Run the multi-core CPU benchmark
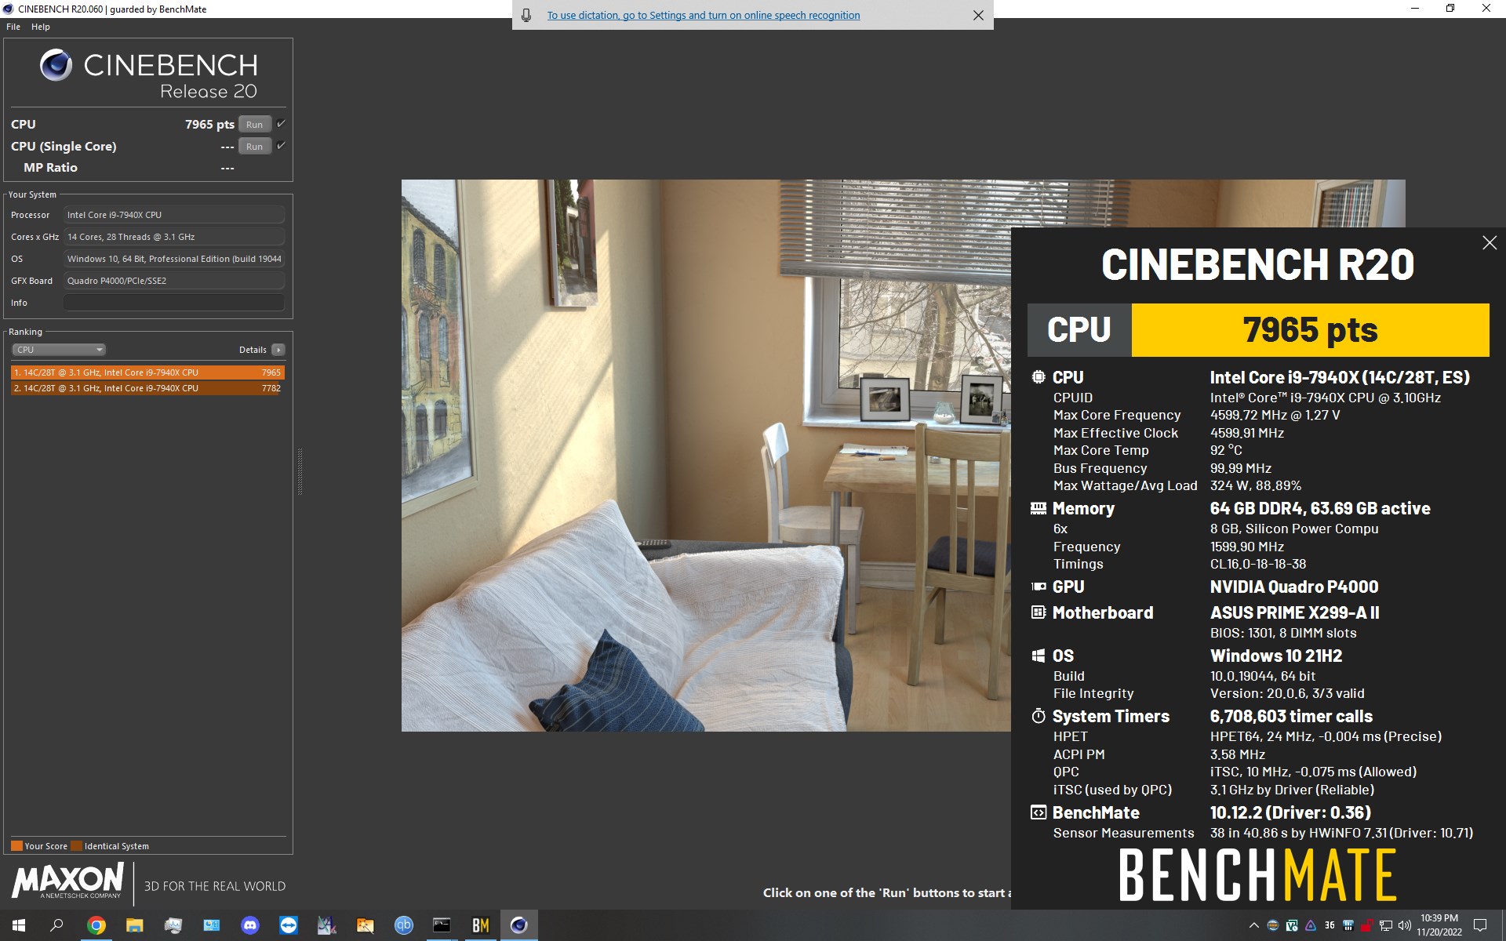 click(x=255, y=125)
